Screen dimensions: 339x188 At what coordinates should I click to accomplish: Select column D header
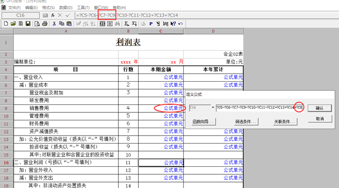coord(214,31)
